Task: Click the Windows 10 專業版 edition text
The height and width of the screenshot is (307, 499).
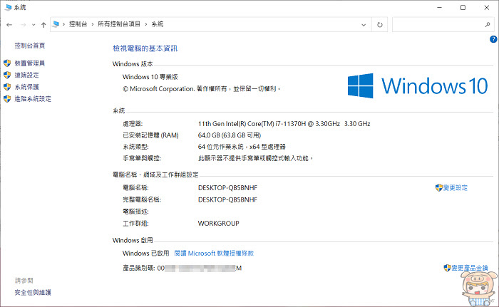Action: [150, 77]
